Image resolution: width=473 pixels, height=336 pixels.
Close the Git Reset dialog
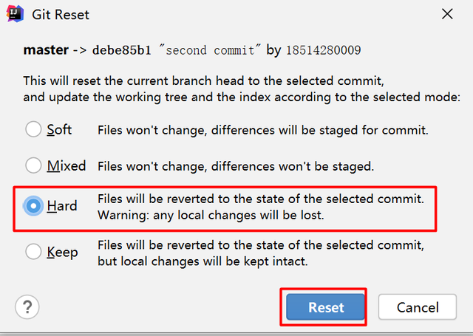pos(447,15)
